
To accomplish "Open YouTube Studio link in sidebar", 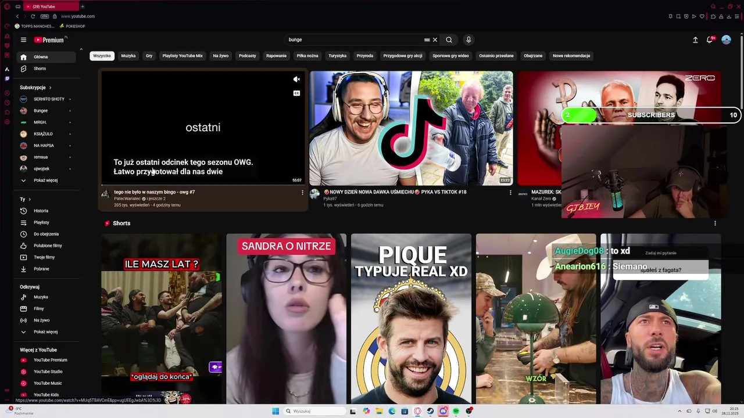I will [45, 372].
